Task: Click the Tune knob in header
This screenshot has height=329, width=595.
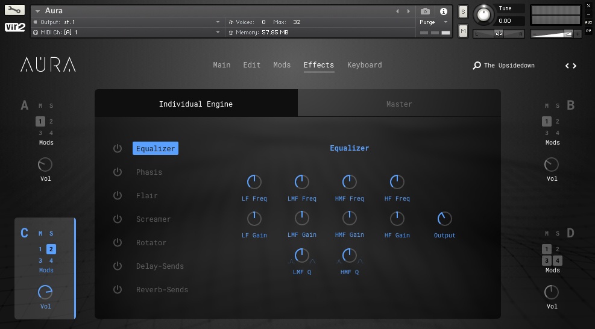Action: pyautogui.click(x=483, y=15)
